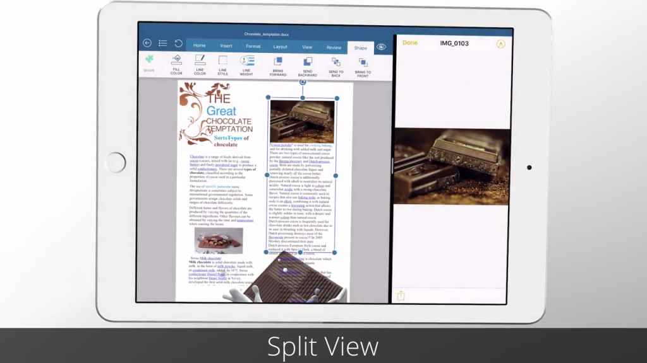
Task: Select the Format tab
Action: click(x=253, y=47)
